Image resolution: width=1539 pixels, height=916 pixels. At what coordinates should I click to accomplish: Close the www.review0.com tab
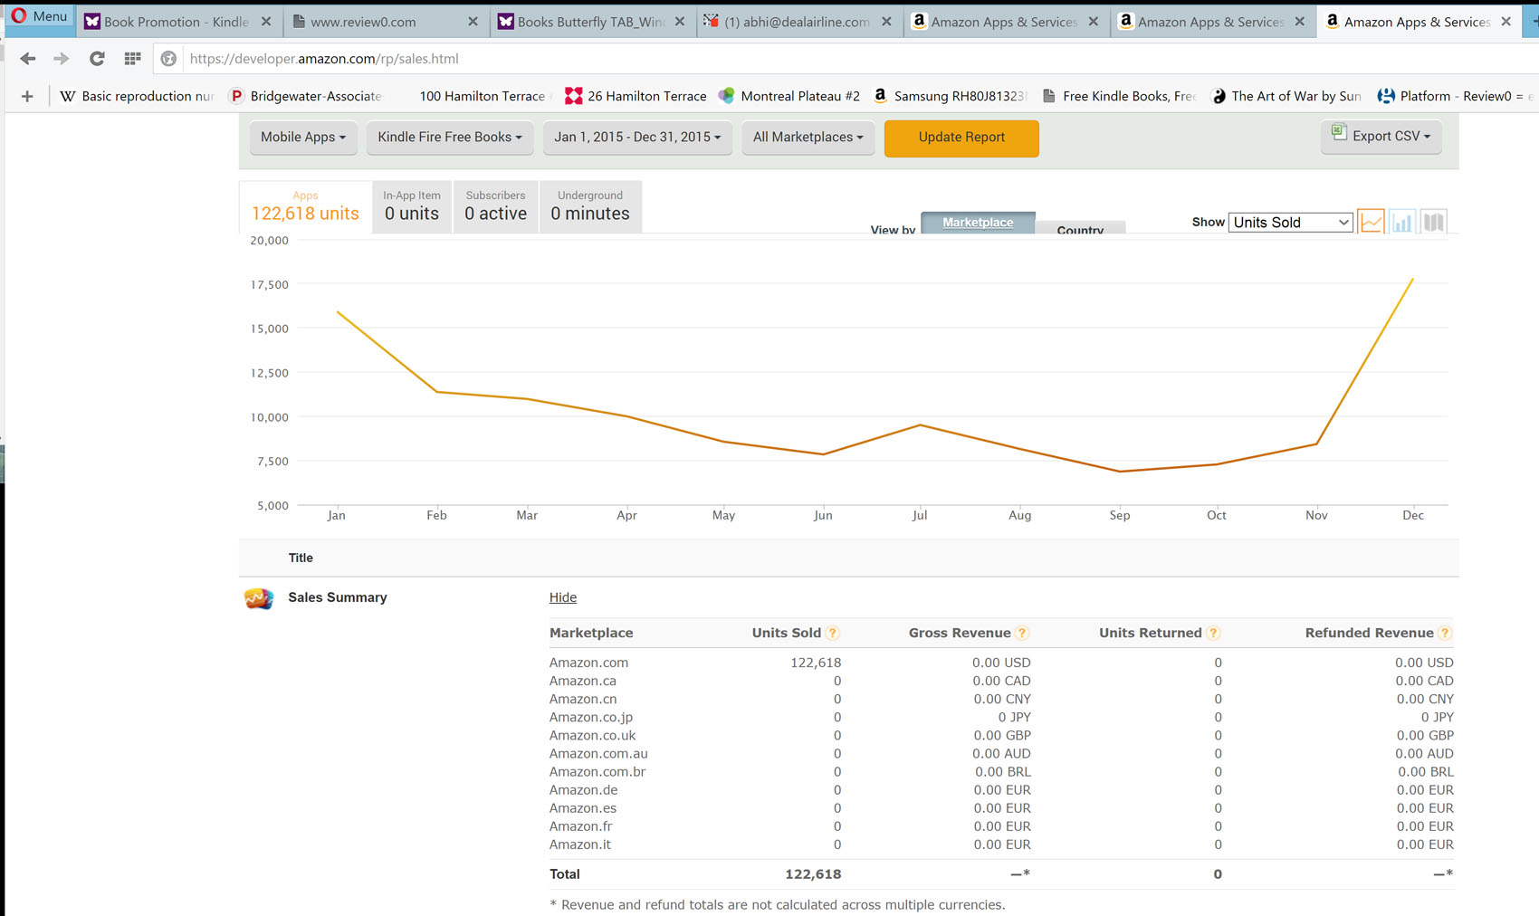point(473,22)
